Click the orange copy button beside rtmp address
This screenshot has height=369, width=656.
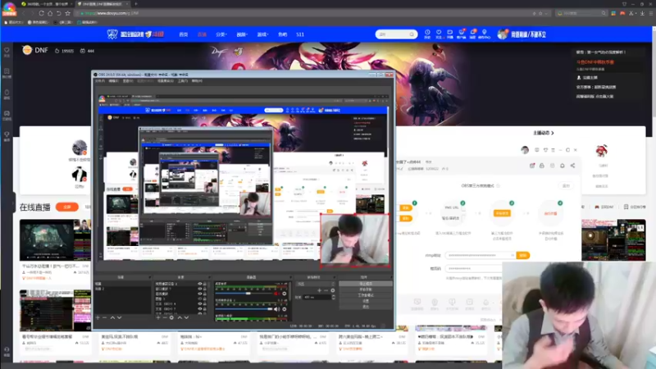(x=523, y=255)
